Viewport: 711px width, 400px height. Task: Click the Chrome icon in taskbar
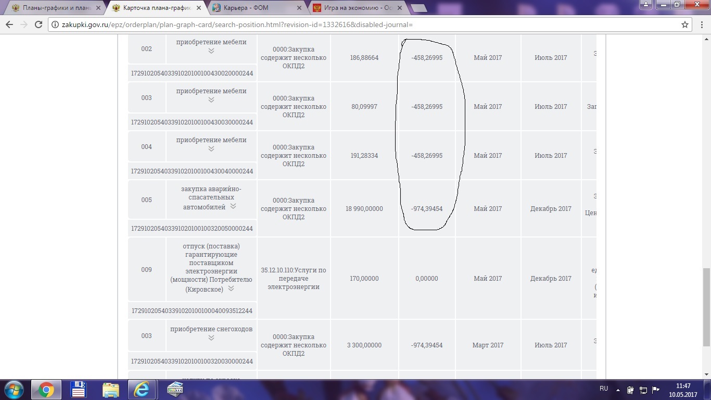(x=46, y=389)
